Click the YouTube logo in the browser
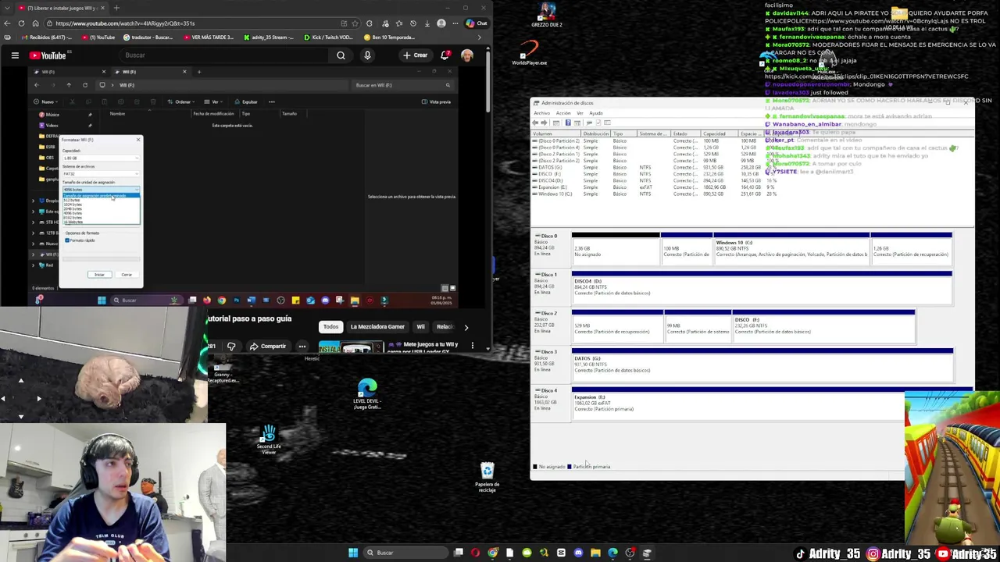Screen dimensions: 1000x562 pyautogui.click(x=48, y=55)
